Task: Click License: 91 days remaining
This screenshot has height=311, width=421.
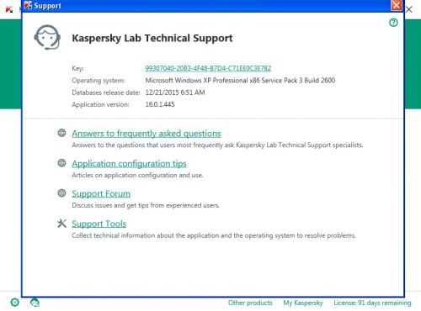Action: tap(372, 303)
